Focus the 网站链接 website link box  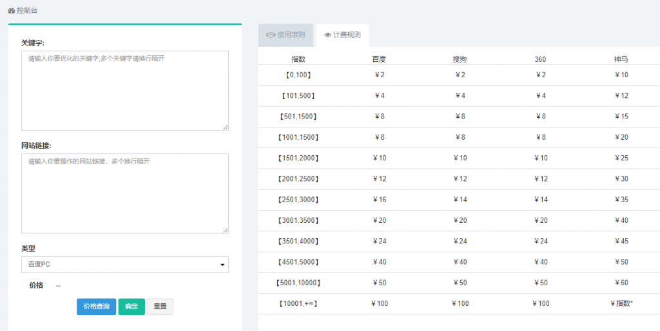125,193
